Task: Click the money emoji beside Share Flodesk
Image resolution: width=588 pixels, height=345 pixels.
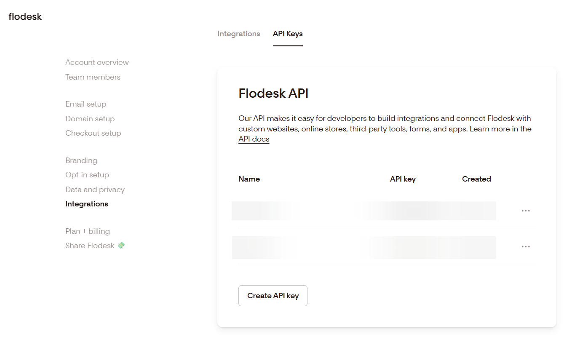Action: click(121, 246)
